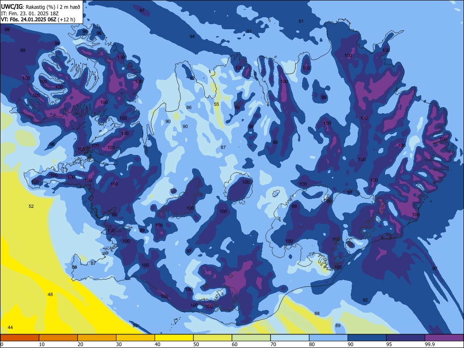Click the '(+12 h)' forecast offset text
This screenshot has width=464, height=348.
(66, 20)
